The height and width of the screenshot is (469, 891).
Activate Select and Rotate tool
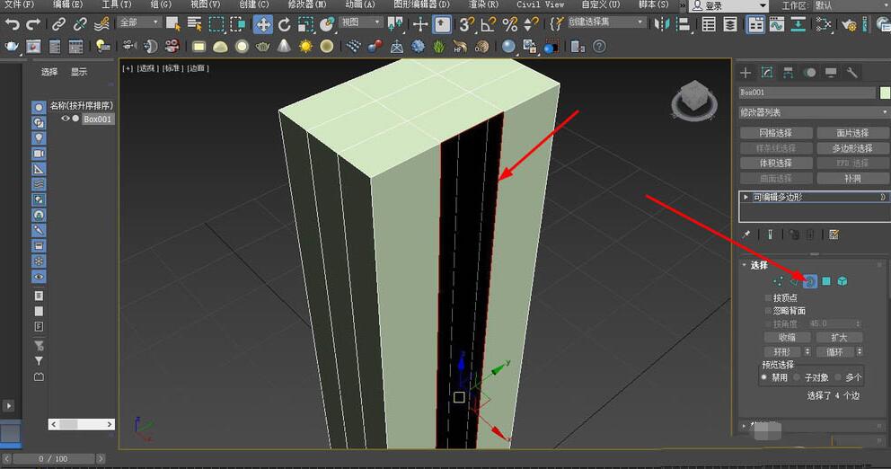tap(284, 24)
